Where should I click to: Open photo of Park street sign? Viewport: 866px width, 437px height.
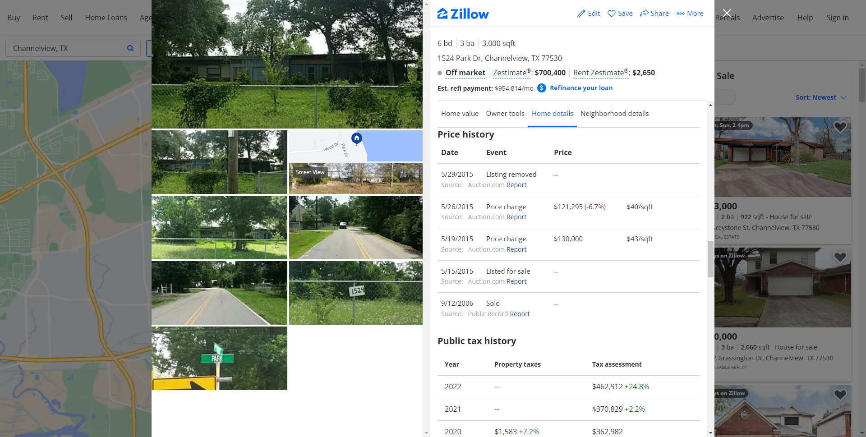[219, 359]
